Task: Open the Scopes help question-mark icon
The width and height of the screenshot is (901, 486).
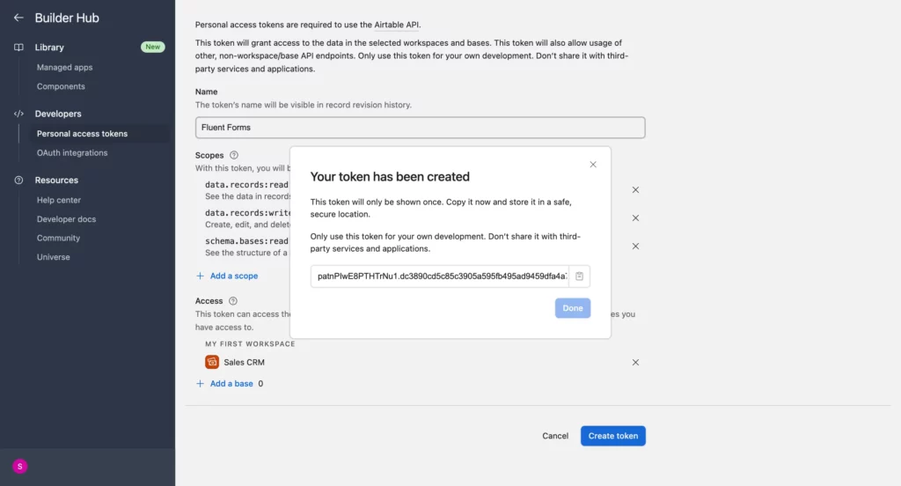Action: coord(234,155)
